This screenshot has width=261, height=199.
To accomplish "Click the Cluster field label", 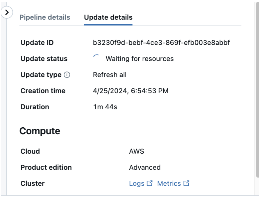I will [x=33, y=184].
